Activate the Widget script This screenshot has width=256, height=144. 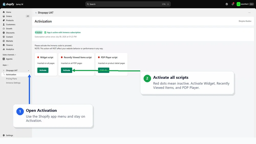43,70
